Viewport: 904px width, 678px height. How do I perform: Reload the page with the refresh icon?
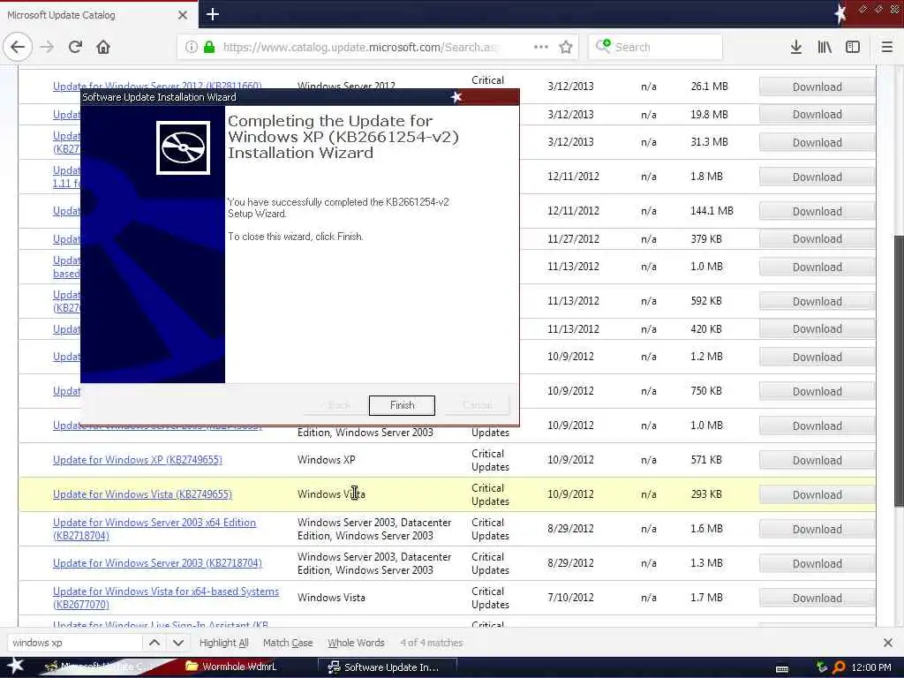coord(75,47)
